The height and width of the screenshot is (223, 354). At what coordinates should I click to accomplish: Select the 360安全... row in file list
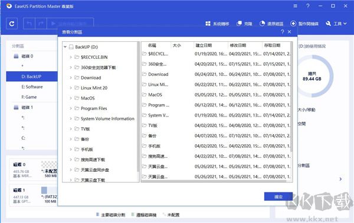coord(216,64)
